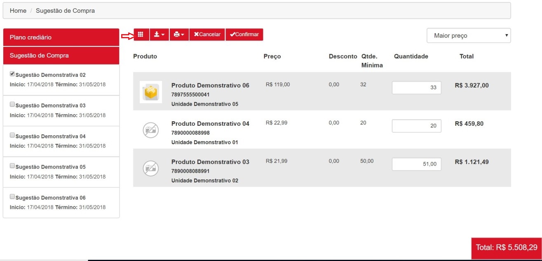Focus quantity field showing 33
The image size is (542, 261).
(416, 88)
